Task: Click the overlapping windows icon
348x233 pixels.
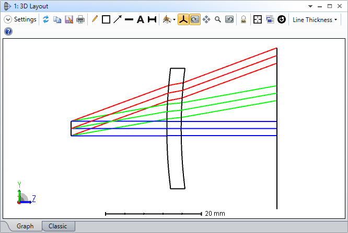Action: coord(270,19)
